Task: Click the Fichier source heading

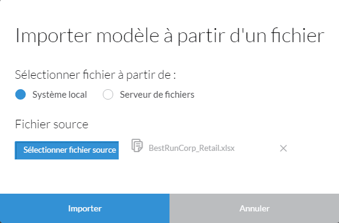Action: [x=51, y=125]
